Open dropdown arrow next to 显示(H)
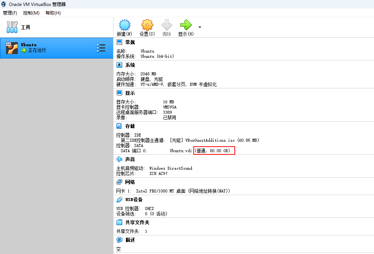The height and width of the screenshot is (254, 374). [x=200, y=27]
